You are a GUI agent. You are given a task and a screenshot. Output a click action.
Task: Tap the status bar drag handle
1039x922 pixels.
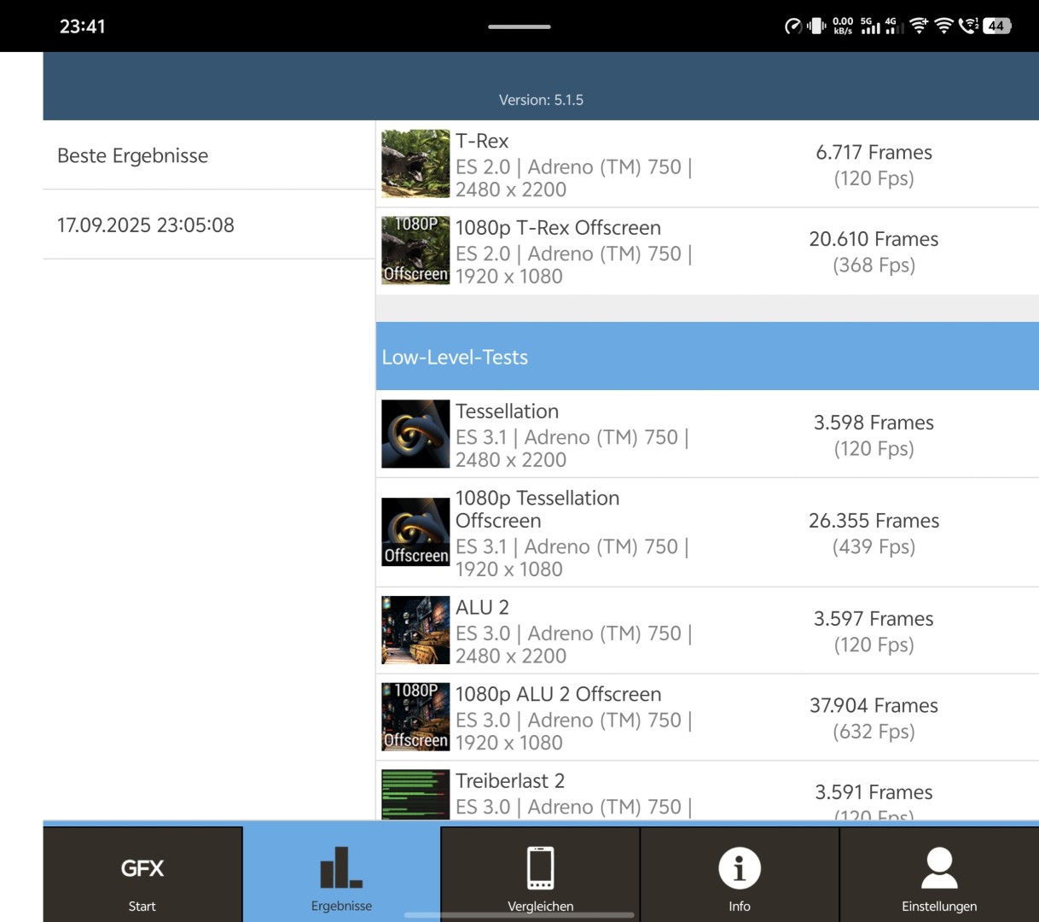point(519,26)
